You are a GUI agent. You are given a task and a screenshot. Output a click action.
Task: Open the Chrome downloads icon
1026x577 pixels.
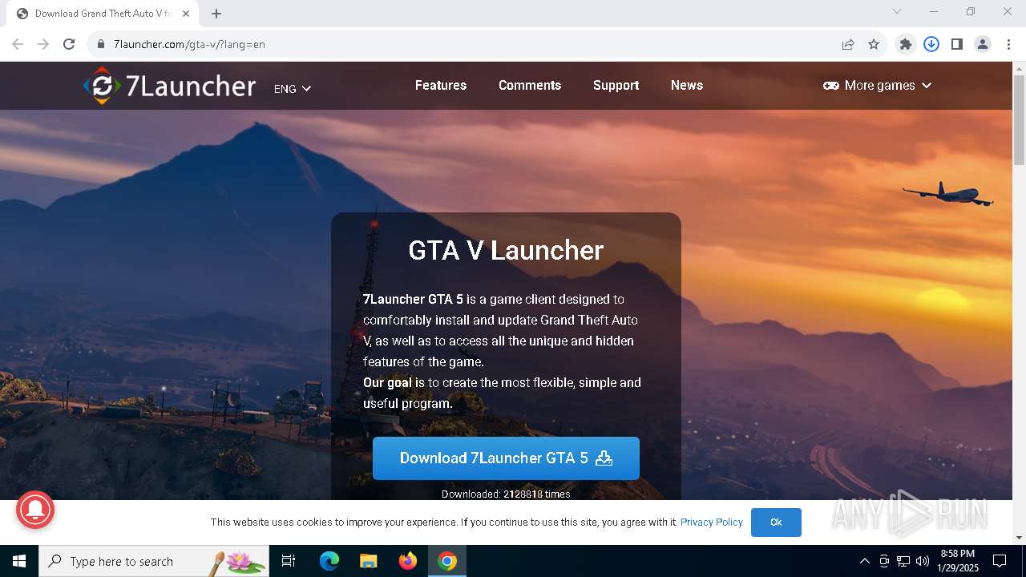pyautogui.click(x=931, y=44)
